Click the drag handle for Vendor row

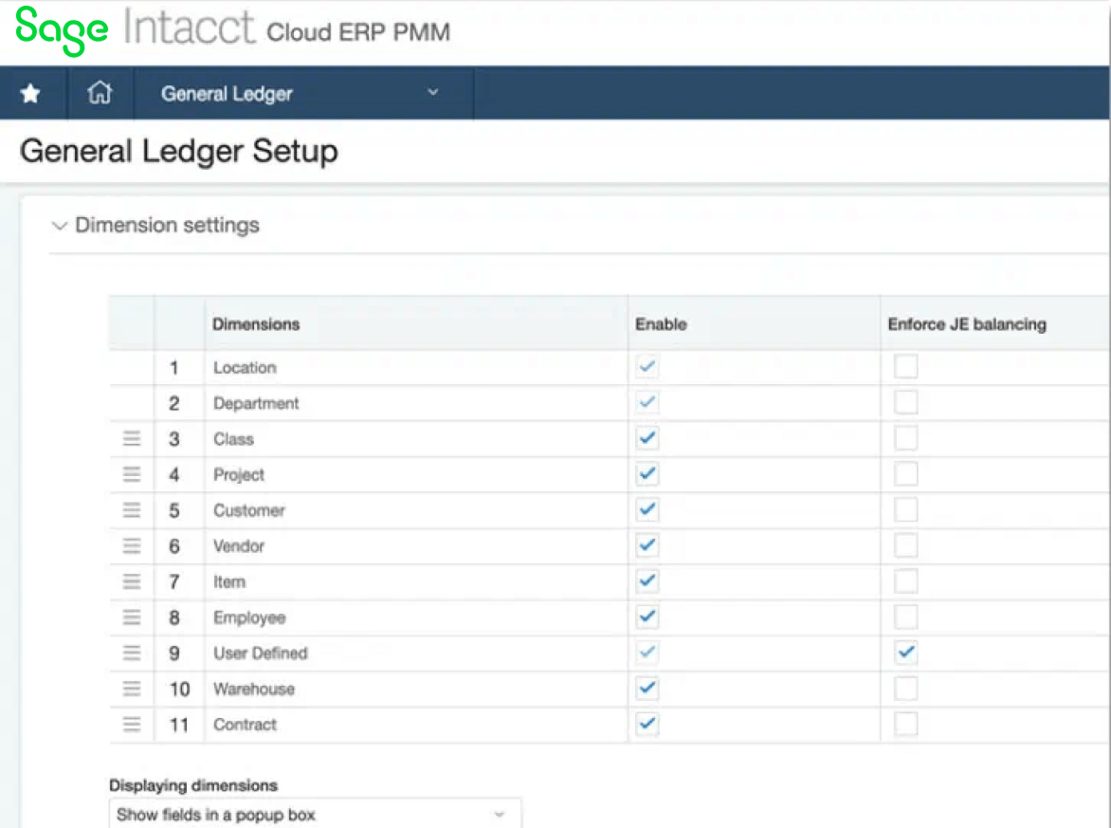[132, 545]
